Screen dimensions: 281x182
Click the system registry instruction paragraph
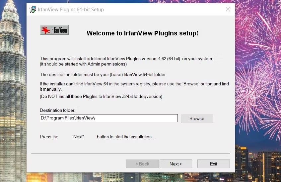(x=134, y=86)
